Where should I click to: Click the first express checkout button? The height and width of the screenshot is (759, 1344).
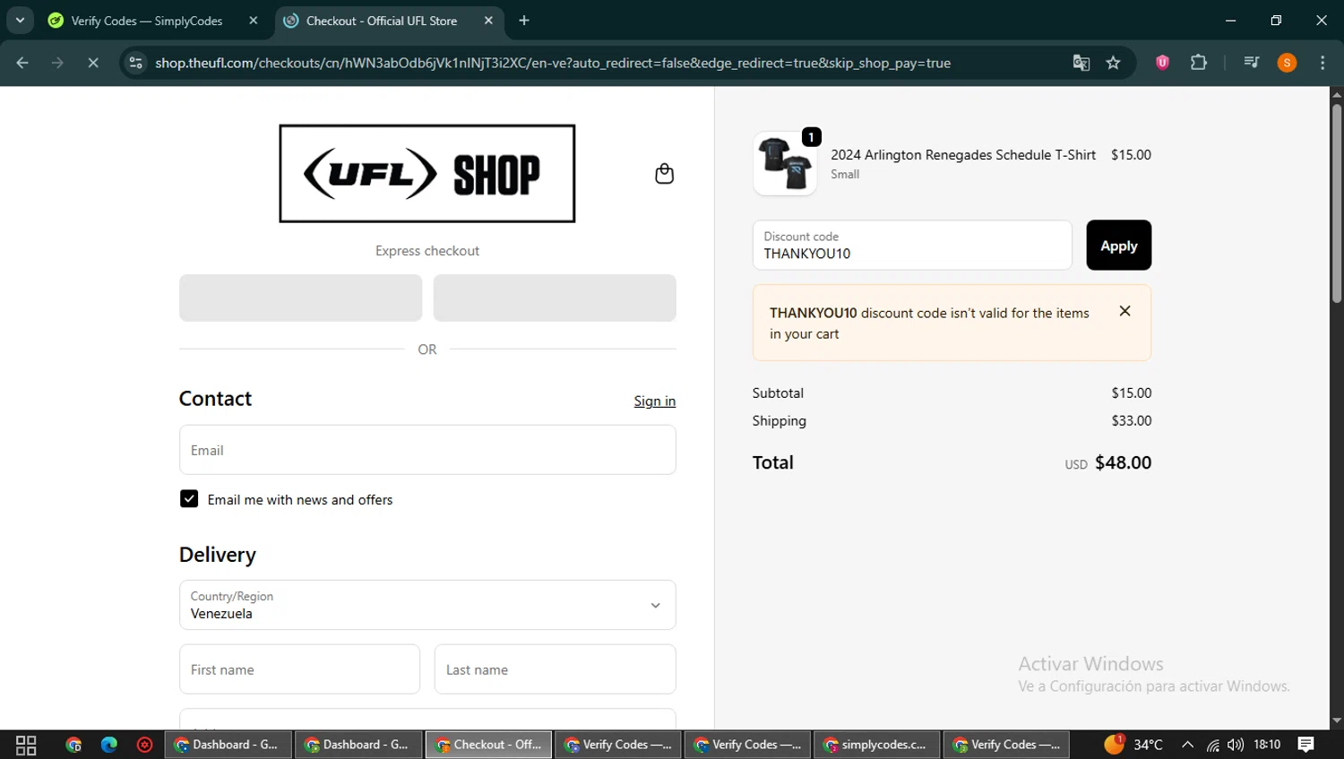pyautogui.click(x=300, y=298)
